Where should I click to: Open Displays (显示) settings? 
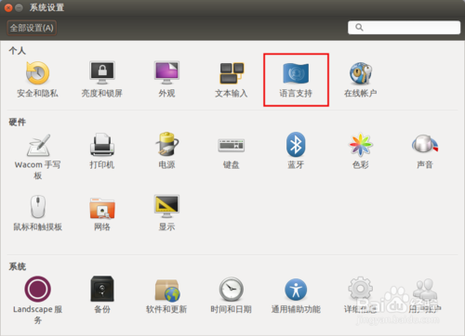coord(166,213)
